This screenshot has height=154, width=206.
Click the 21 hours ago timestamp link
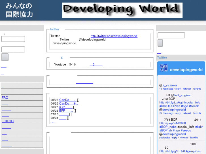tap(166, 113)
